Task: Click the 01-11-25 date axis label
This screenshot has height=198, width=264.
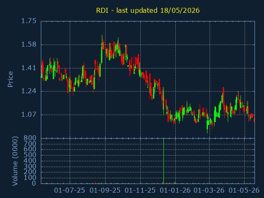Action: [140, 190]
